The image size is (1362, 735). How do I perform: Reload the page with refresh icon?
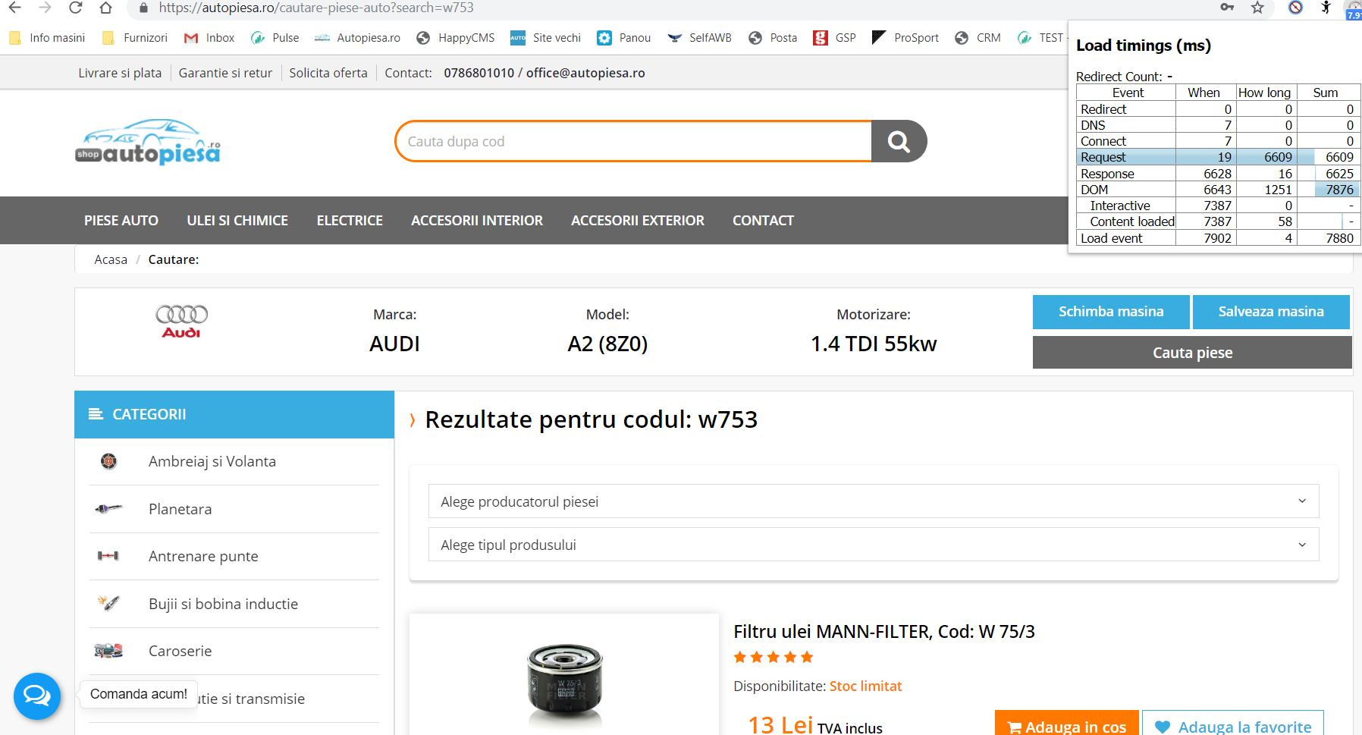coord(75,8)
